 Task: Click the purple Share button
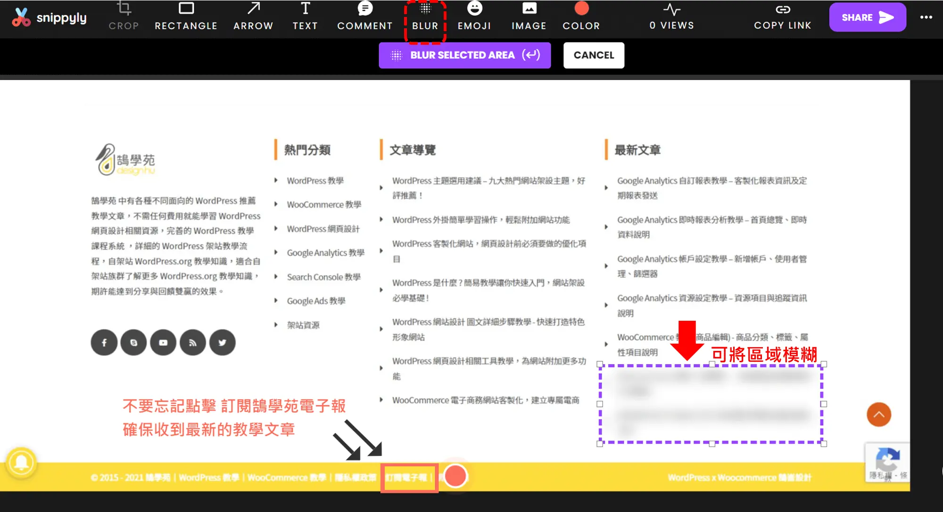(868, 17)
